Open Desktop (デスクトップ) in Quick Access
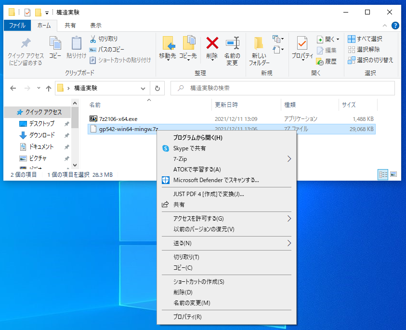 [x=41, y=124]
